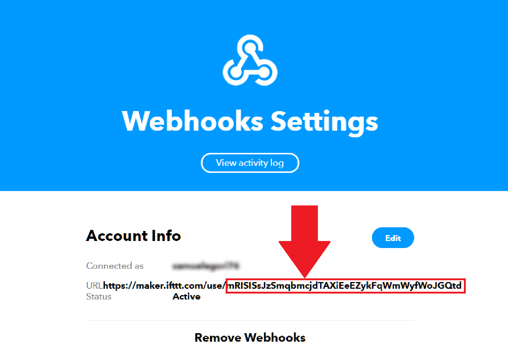Click the word Info in Account Info
Image resolution: width=508 pixels, height=355 pixels.
(x=166, y=236)
